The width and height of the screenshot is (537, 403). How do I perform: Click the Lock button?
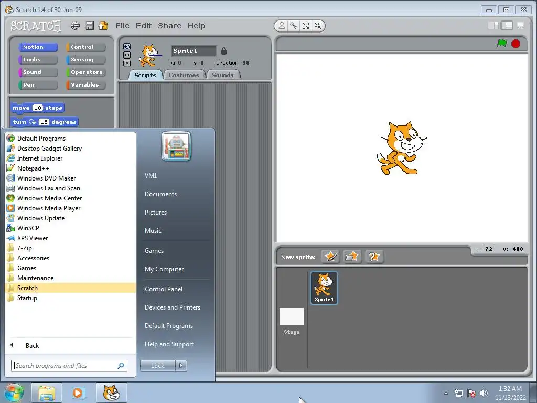click(x=158, y=366)
